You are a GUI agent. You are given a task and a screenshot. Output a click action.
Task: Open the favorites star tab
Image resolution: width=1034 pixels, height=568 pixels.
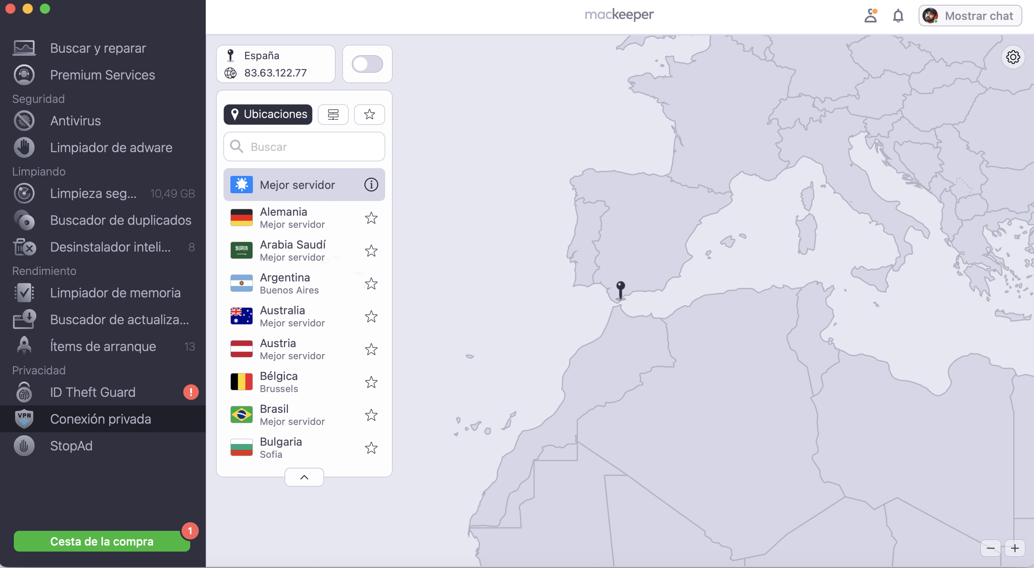pos(369,114)
